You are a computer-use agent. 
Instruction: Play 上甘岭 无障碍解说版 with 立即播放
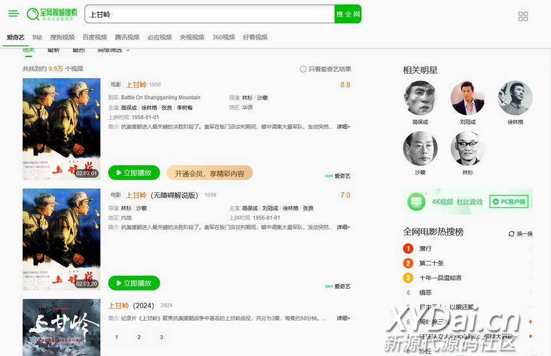[x=134, y=283]
